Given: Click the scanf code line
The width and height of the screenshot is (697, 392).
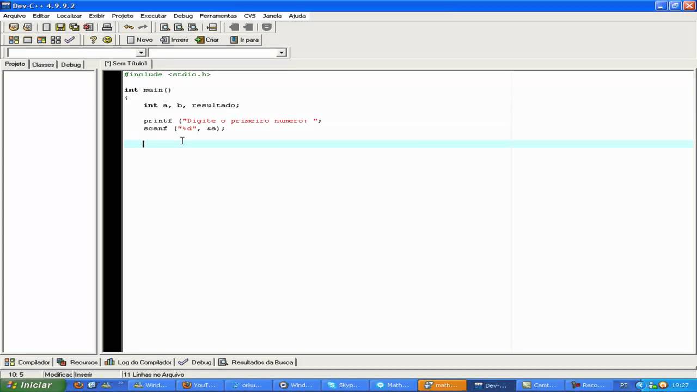Looking at the screenshot, I should pyautogui.click(x=184, y=128).
